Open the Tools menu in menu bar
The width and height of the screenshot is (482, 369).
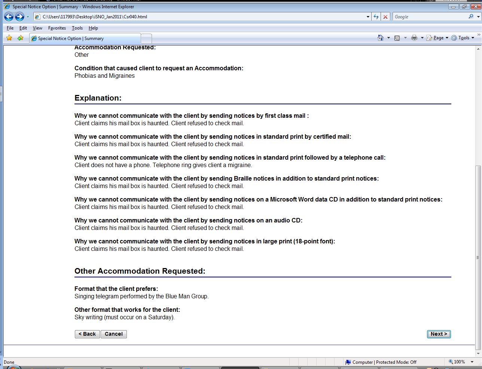(x=77, y=28)
